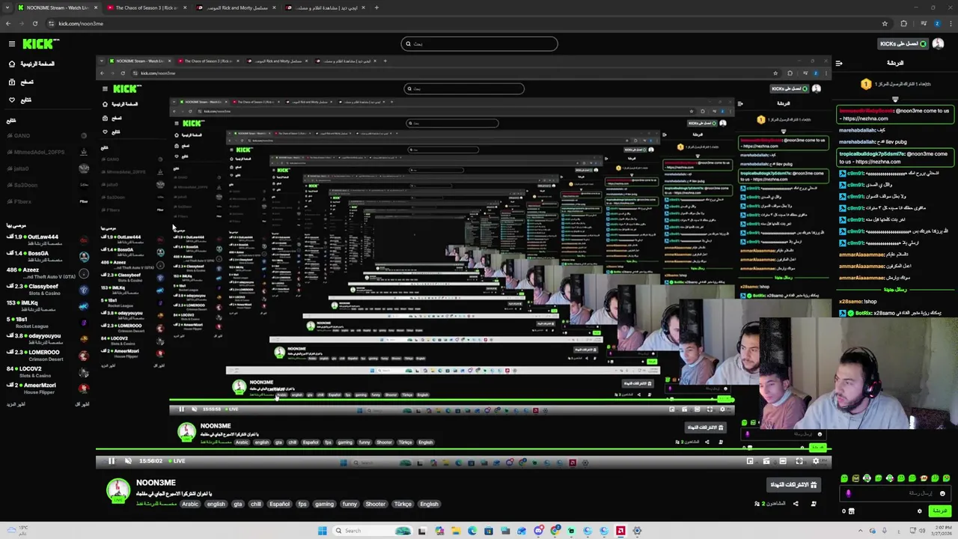Select the Español tag under NOON3ME title

tap(279, 504)
